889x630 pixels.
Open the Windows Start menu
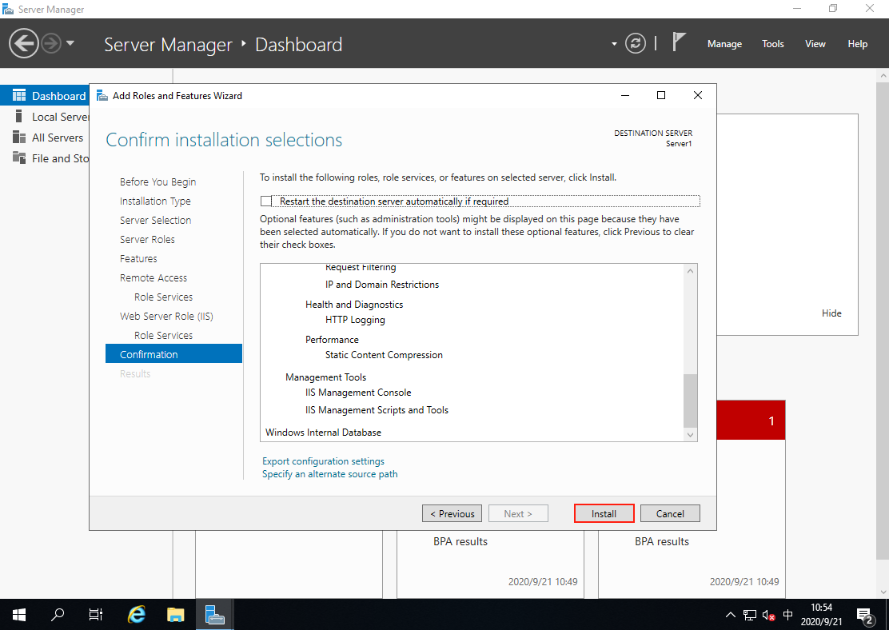click(18, 614)
